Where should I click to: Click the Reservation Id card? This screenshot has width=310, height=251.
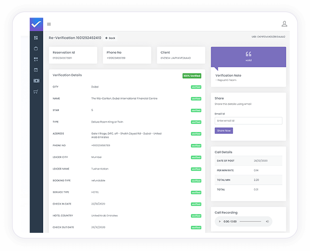[x=73, y=55]
